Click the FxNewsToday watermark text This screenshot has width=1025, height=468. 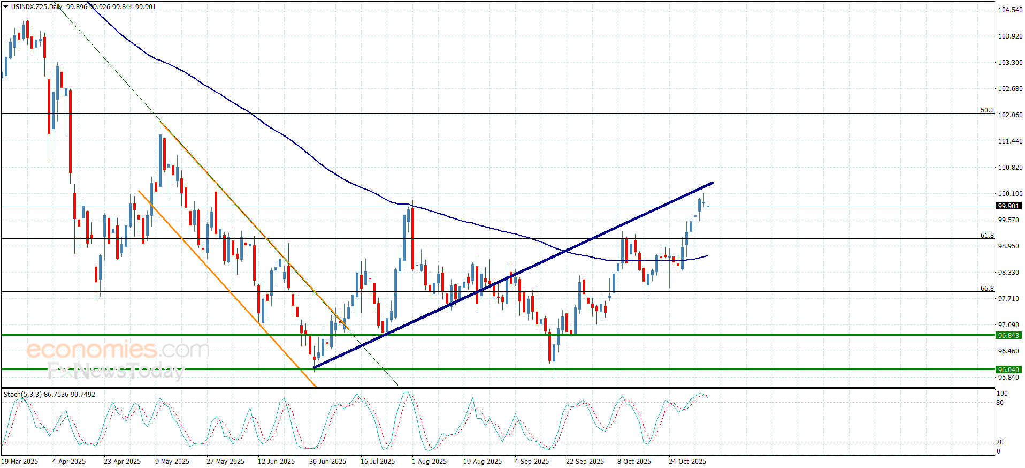point(115,371)
